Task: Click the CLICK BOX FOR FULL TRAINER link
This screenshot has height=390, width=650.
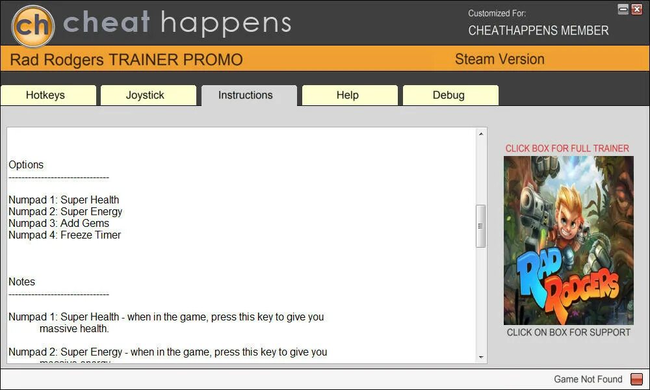Action: [567, 148]
